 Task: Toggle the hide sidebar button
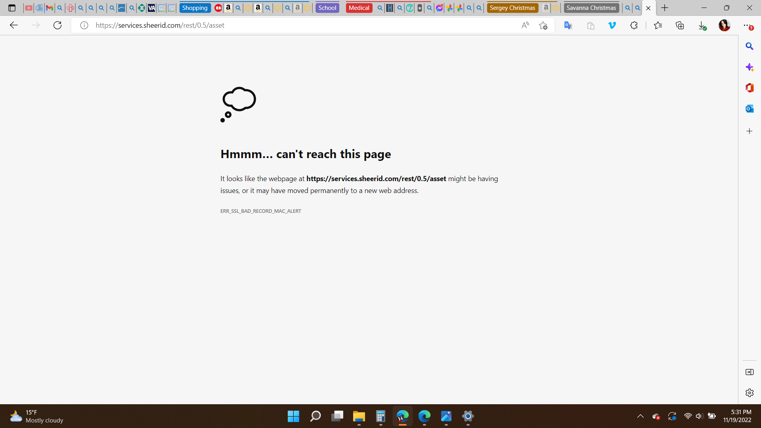(749, 372)
